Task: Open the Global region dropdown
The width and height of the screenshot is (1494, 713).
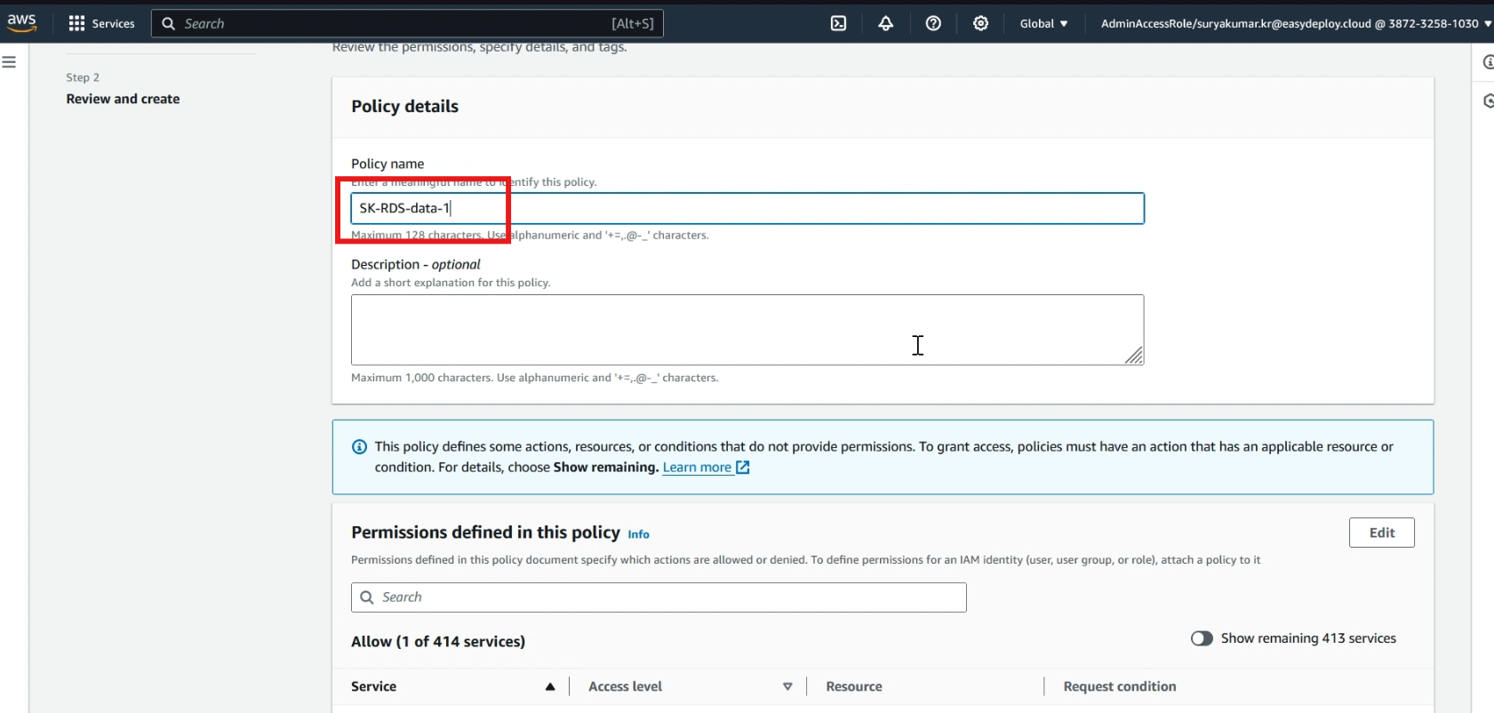Action: 1043,23
